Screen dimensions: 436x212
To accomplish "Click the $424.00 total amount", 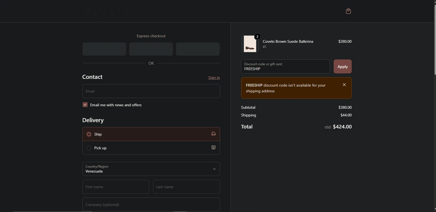I will click(342, 127).
